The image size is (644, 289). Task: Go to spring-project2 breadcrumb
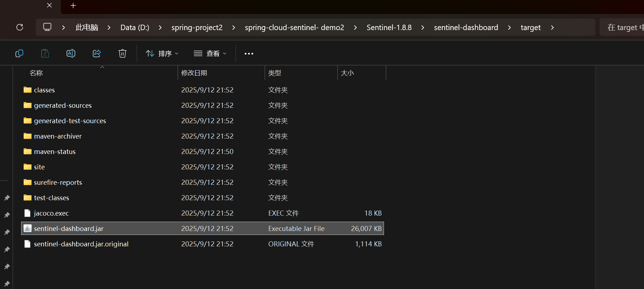click(197, 28)
